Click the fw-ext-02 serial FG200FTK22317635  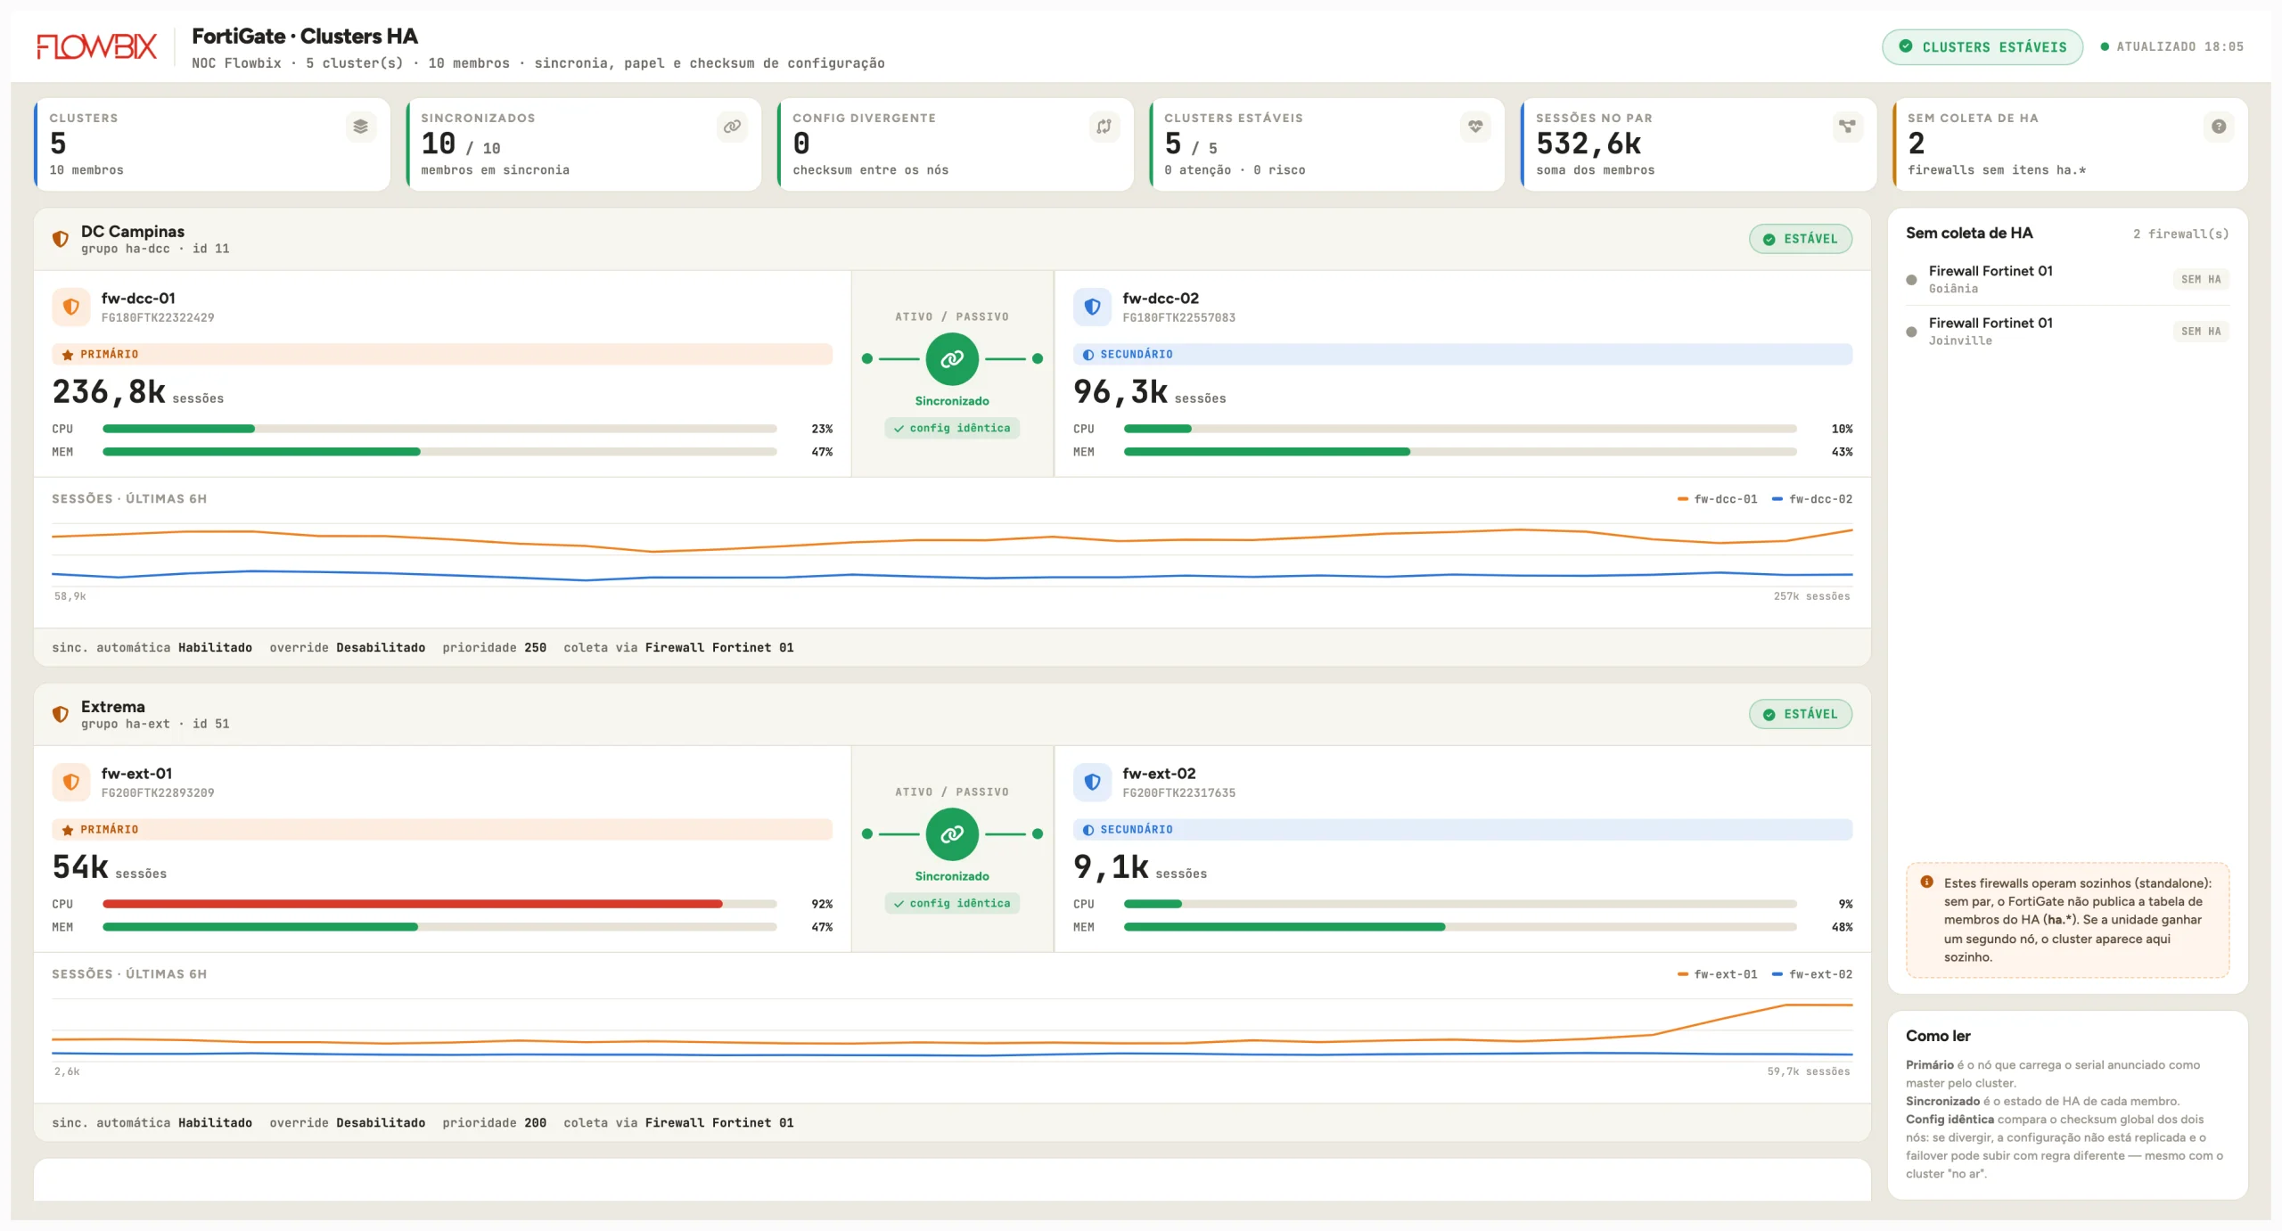pyautogui.click(x=1179, y=792)
